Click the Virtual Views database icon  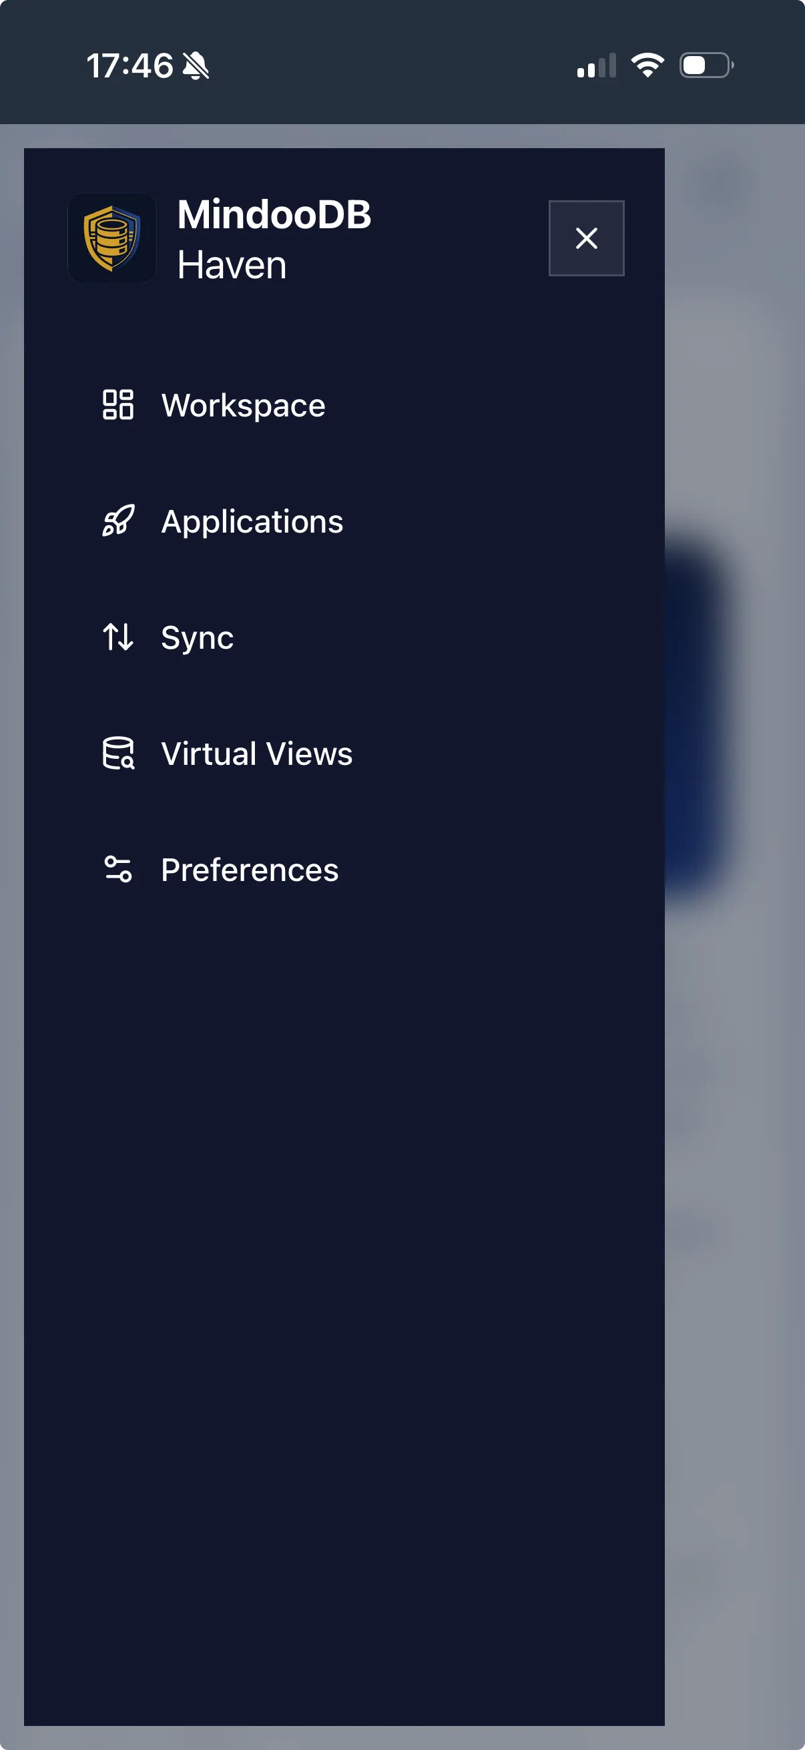pos(117,754)
